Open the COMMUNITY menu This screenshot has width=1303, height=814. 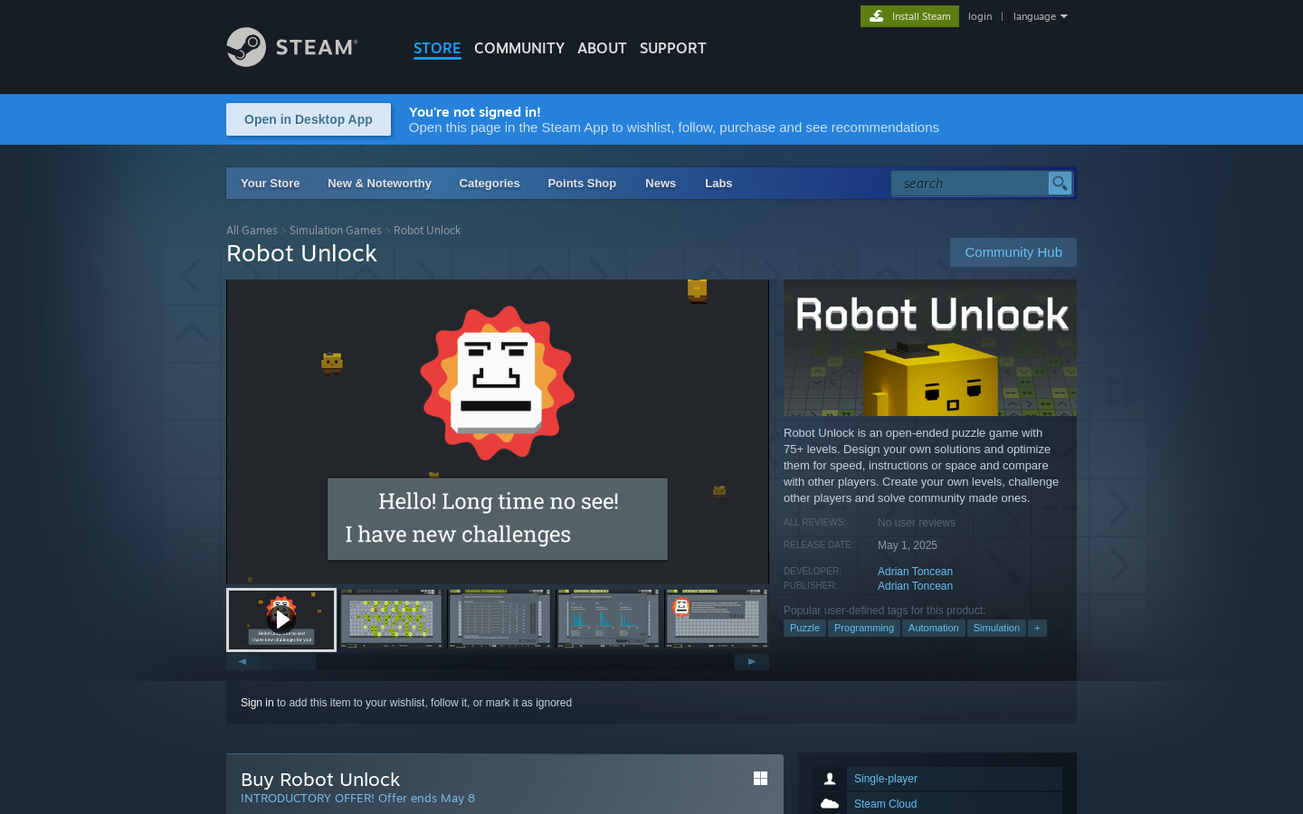coord(519,48)
